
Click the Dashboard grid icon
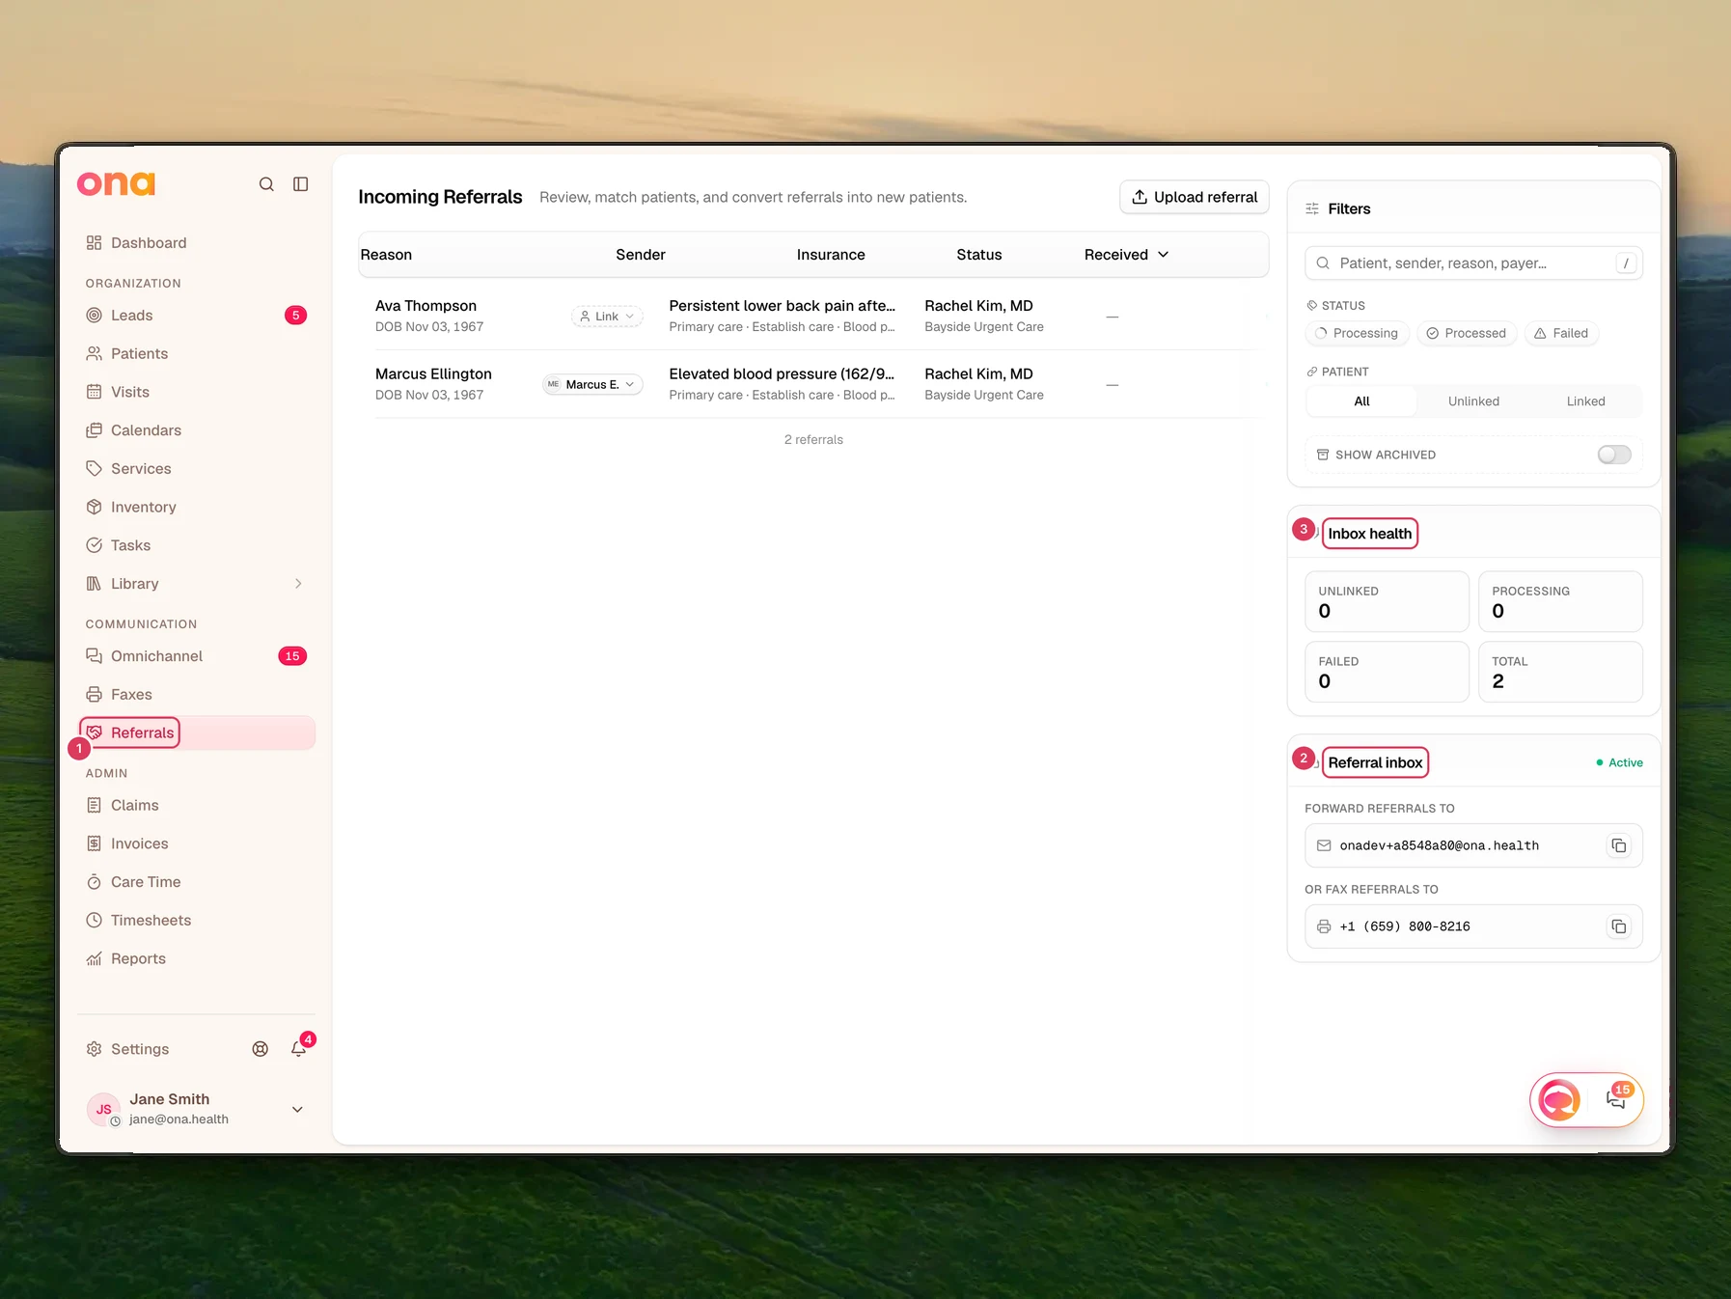coord(94,243)
